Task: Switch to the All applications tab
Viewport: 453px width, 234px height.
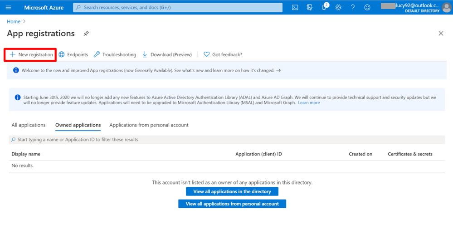Action: (29, 125)
